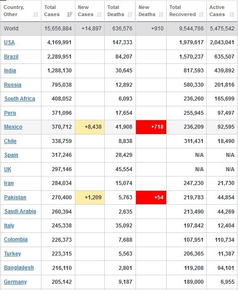238x290 pixels.
Task: Click the New Deaths sort arrows
Action: click(161, 14)
